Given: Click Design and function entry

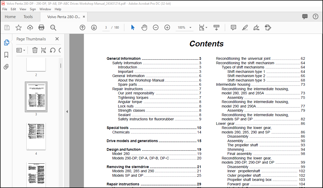Looking at the screenshot, I should pos(154,149).
